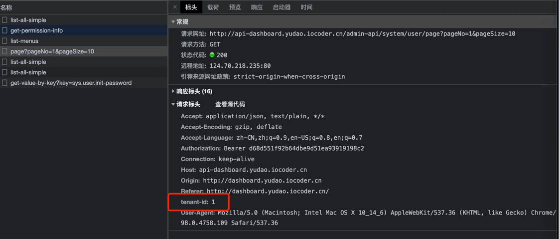Collapse the 常规 section
This screenshot has width=559, height=239.
(173, 22)
